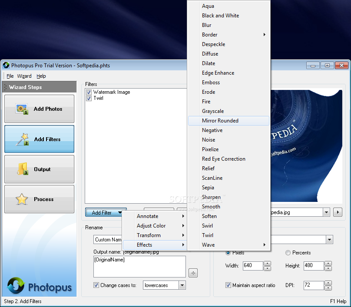Pick the Erode effect
The height and width of the screenshot is (307, 351).
pyautogui.click(x=228, y=92)
